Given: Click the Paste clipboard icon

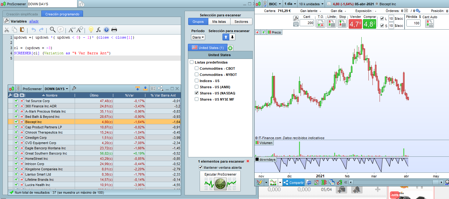Looking at the screenshot, I should pyautogui.click(x=22, y=30).
